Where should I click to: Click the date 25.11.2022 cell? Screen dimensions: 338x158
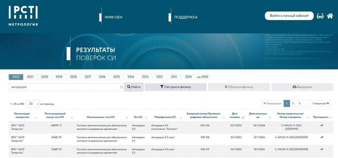(x=236, y=125)
